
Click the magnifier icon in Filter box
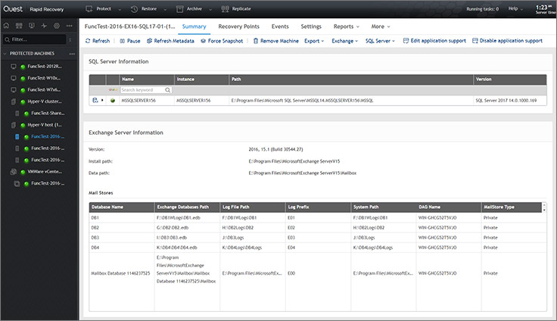point(7,39)
